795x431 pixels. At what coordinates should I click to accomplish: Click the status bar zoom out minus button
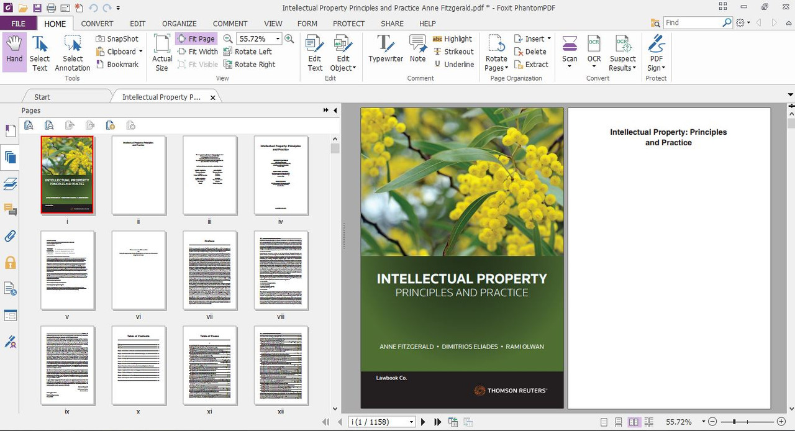(x=712, y=422)
